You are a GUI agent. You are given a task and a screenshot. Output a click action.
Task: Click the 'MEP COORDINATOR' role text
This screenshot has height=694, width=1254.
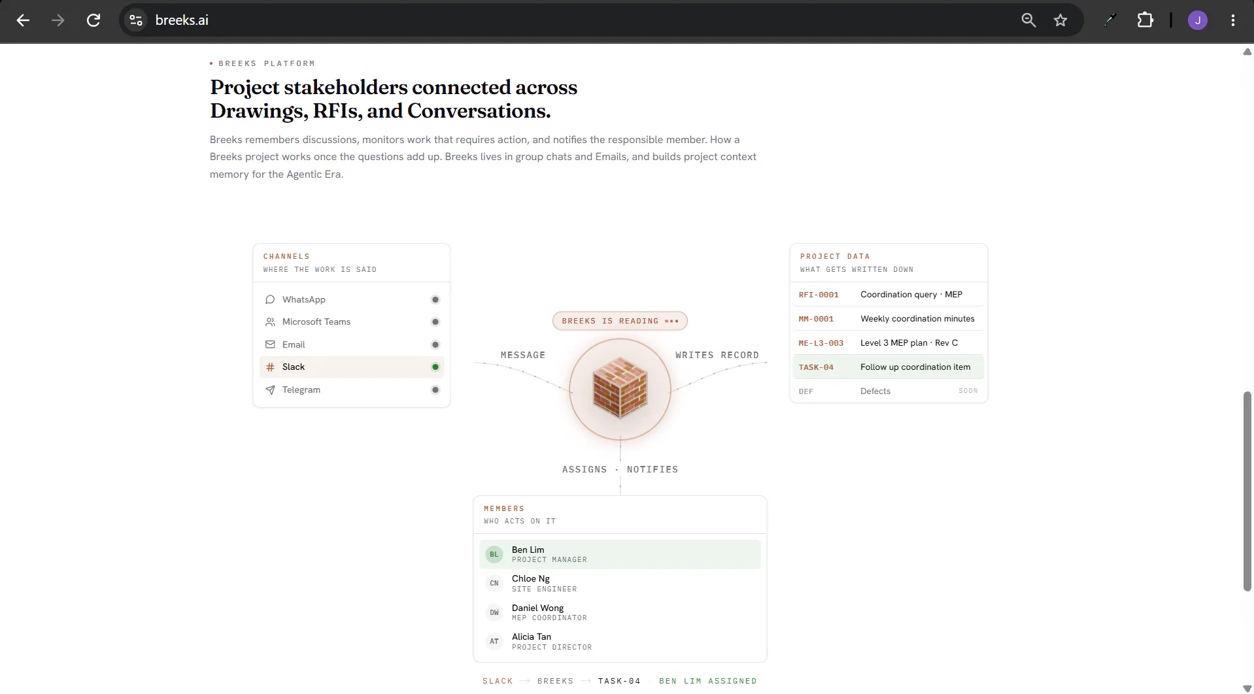click(x=549, y=618)
